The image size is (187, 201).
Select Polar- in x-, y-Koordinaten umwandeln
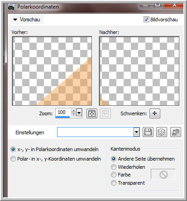[x=13, y=159]
